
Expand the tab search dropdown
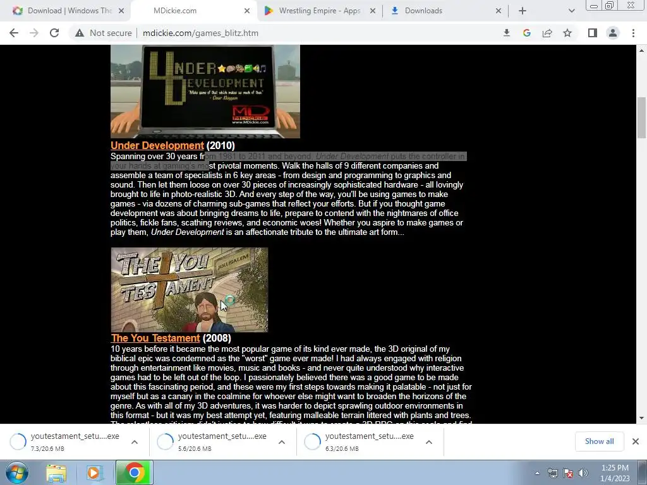pos(571,11)
